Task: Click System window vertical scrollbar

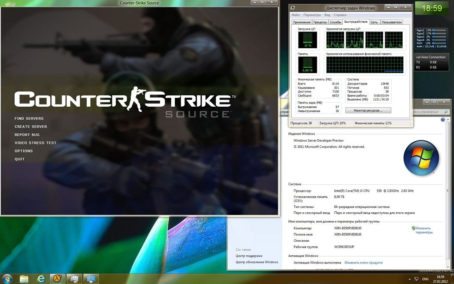Action: (x=448, y=191)
